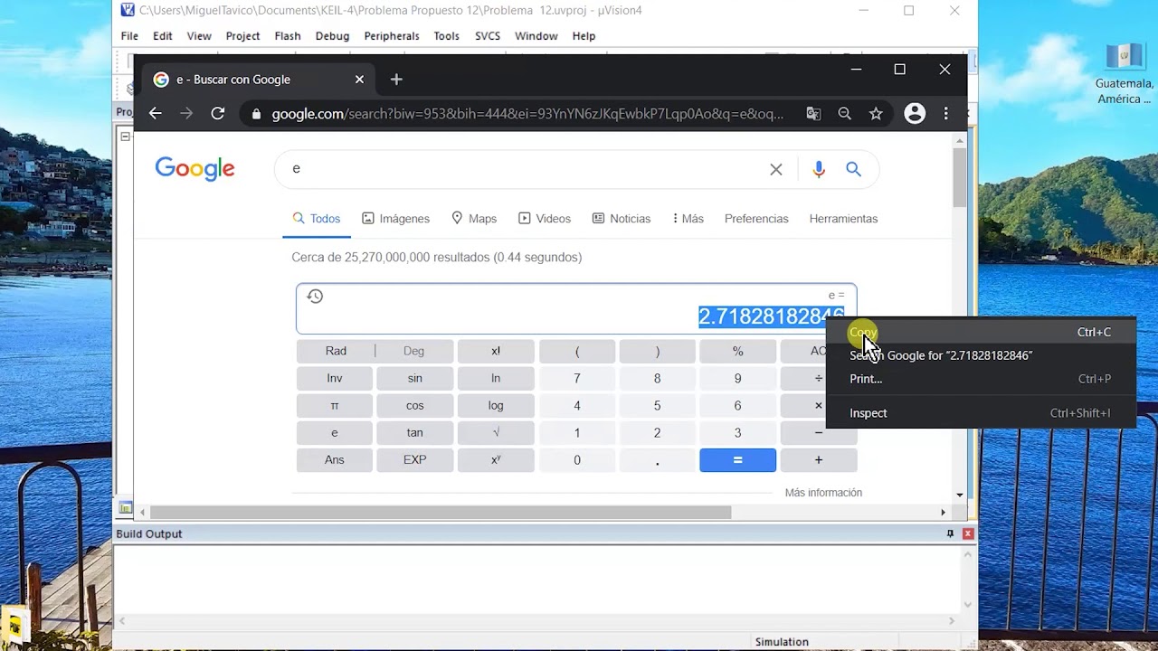The width and height of the screenshot is (1158, 651).
Task: Click the percent key
Action: click(737, 351)
